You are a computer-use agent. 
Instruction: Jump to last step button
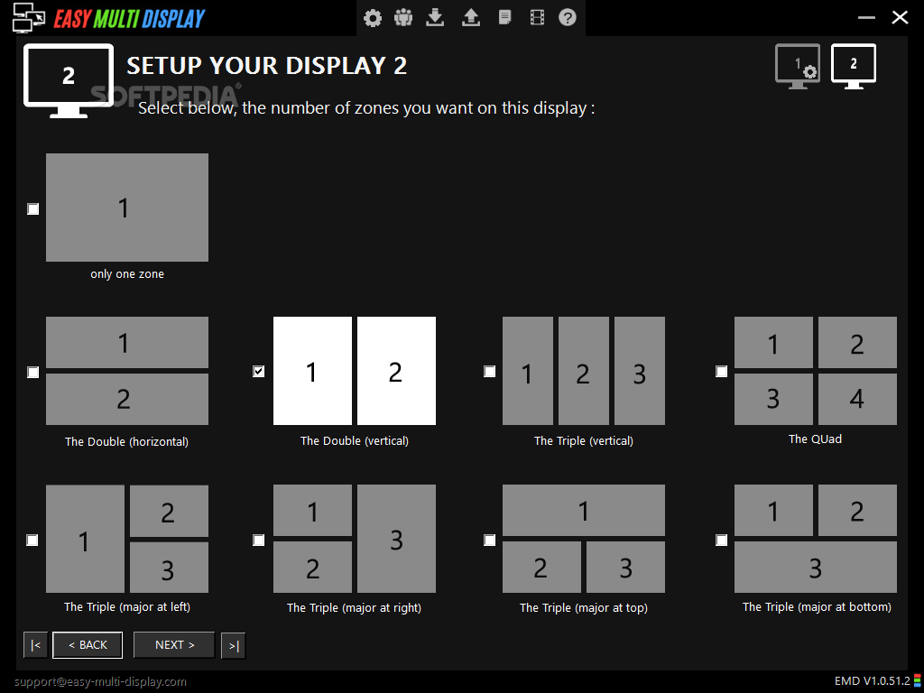pyautogui.click(x=234, y=646)
